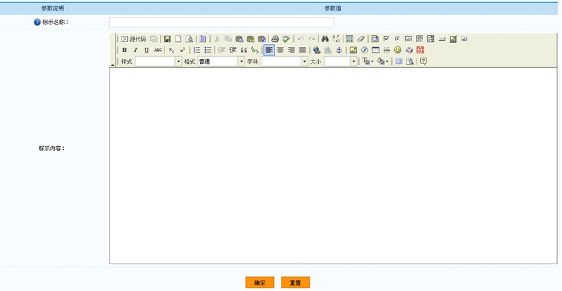Image resolution: width=562 pixels, height=291 pixels.
Task: Click the 确定 confirm button
Action: pos(260,283)
